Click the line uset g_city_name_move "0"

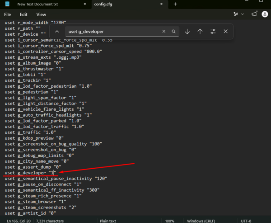pyautogui.click(x=37, y=161)
